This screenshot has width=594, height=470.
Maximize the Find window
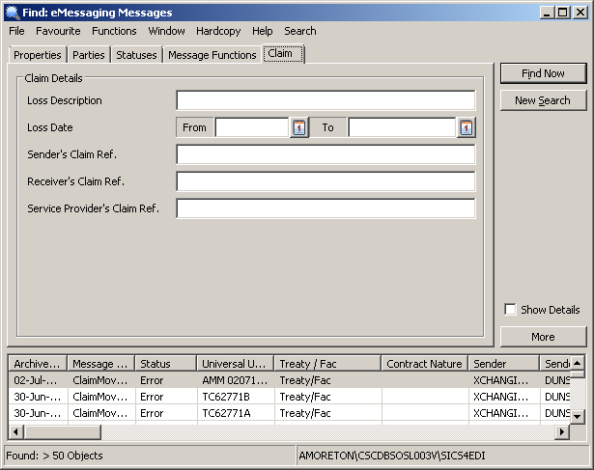[x=563, y=13]
